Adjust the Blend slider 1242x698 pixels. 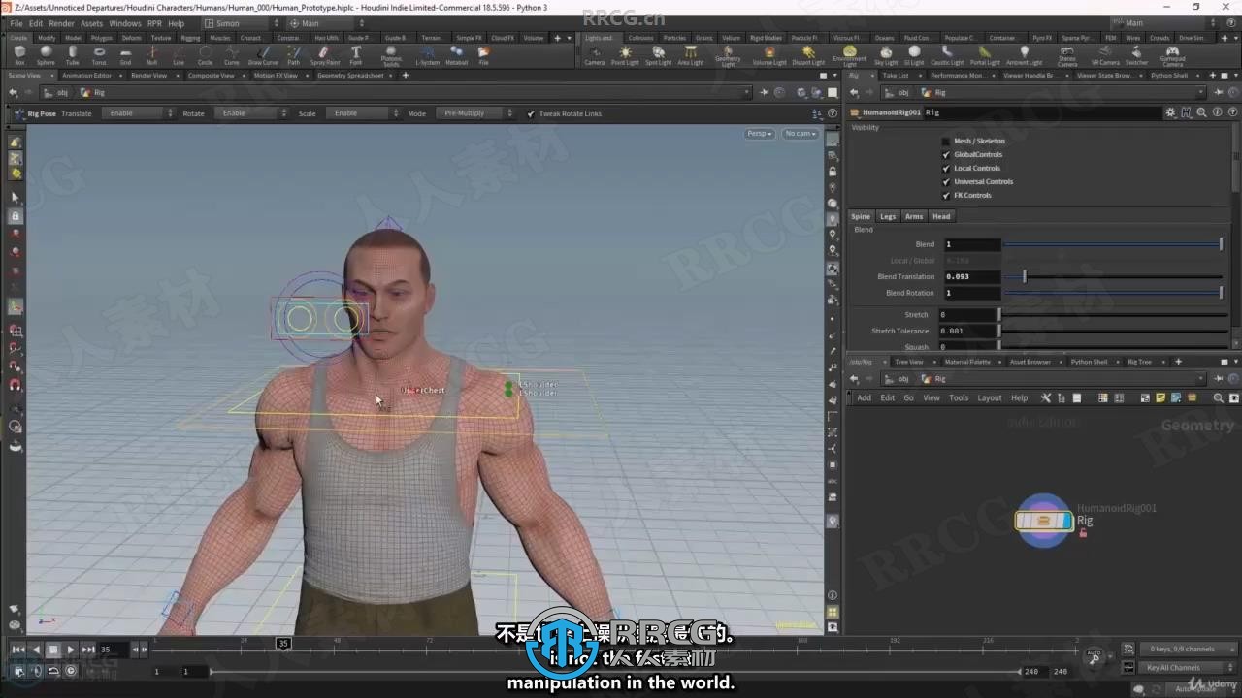[1112, 244]
